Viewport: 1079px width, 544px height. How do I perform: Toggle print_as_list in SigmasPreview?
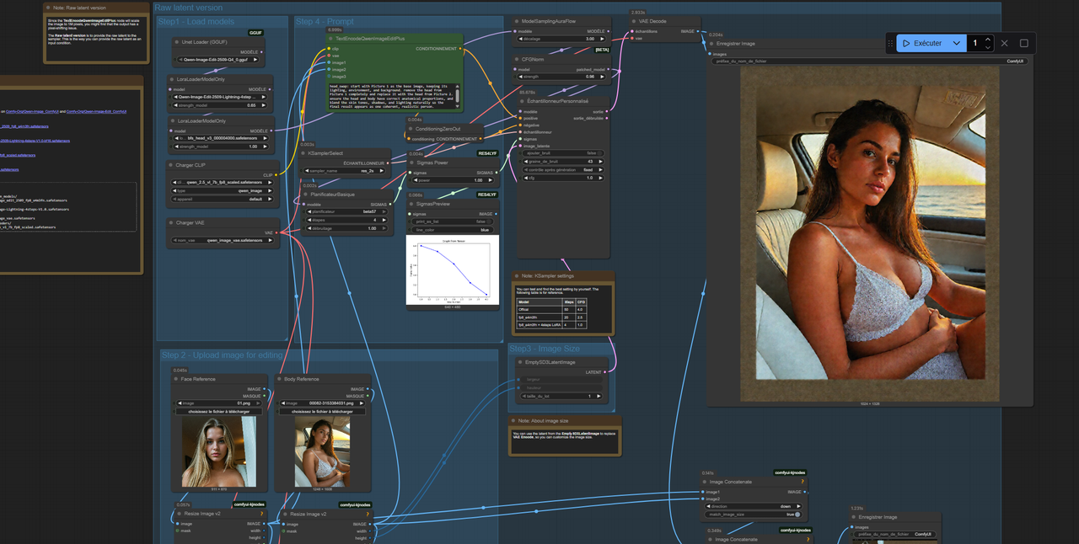click(x=454, y=221)
